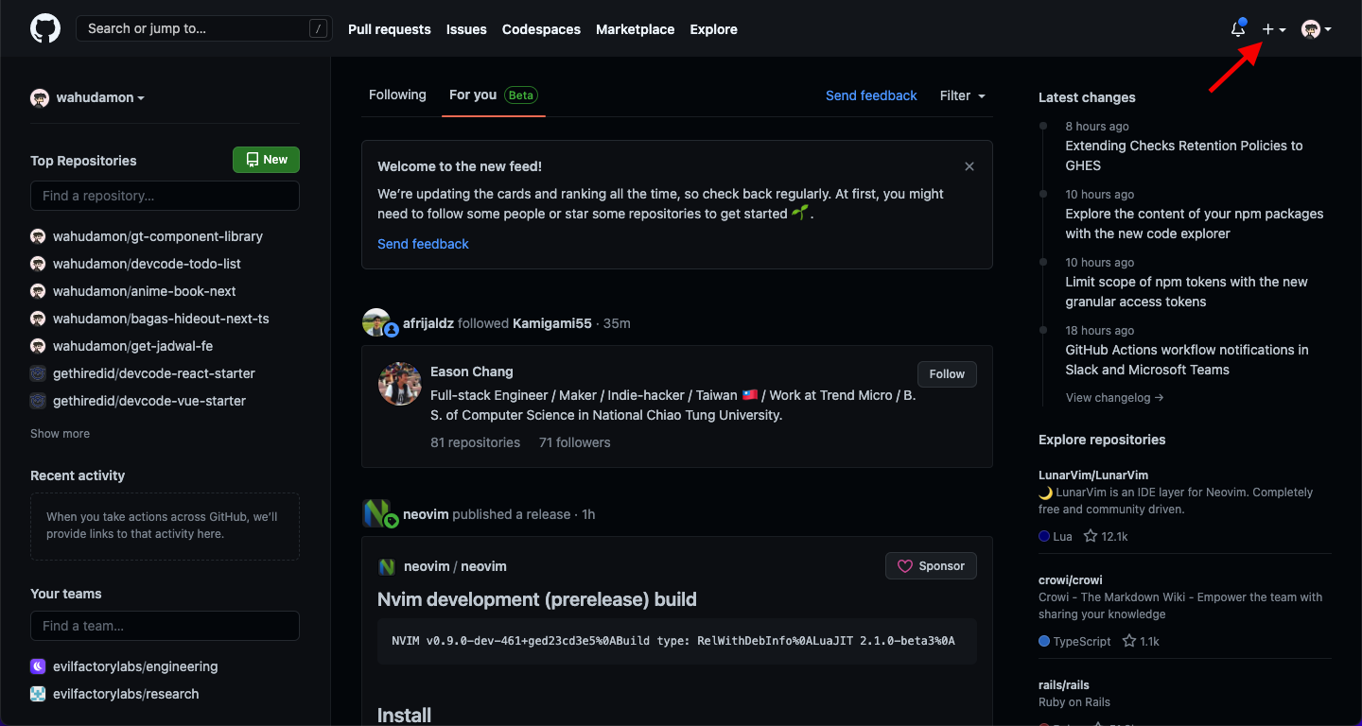Open neovim / neovim repository link
The height and width of the screenshot is (726, 1362).
pyautogui.click(x=455, y=566)
